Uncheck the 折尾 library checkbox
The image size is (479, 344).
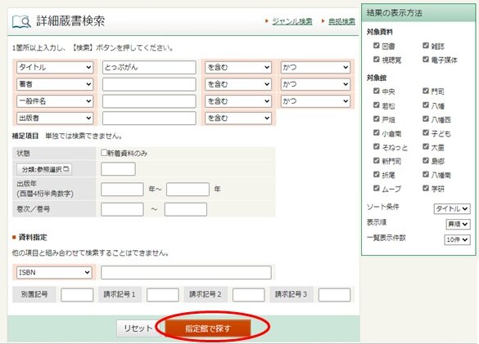(x=377, y=174)
